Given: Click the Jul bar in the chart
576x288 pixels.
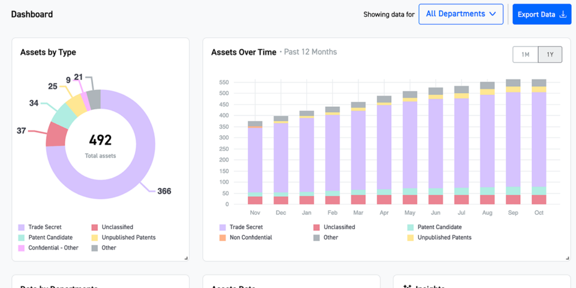Looking at the screenshot, I should coord(461,145).
